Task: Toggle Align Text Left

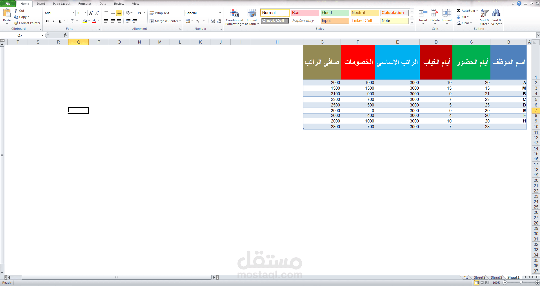Action: point(106,21)
